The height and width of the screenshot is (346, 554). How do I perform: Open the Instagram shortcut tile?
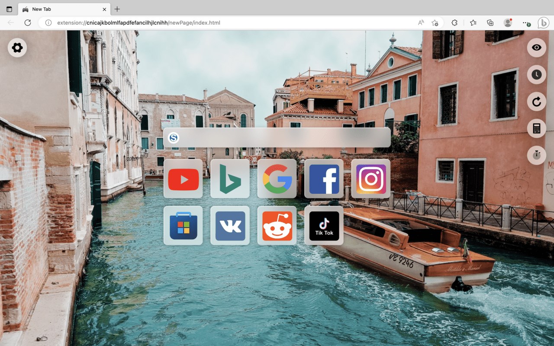point(371,179)
